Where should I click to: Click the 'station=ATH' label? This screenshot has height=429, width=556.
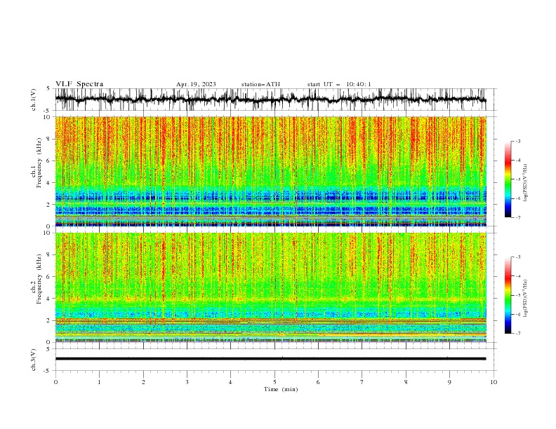point(260,84)
